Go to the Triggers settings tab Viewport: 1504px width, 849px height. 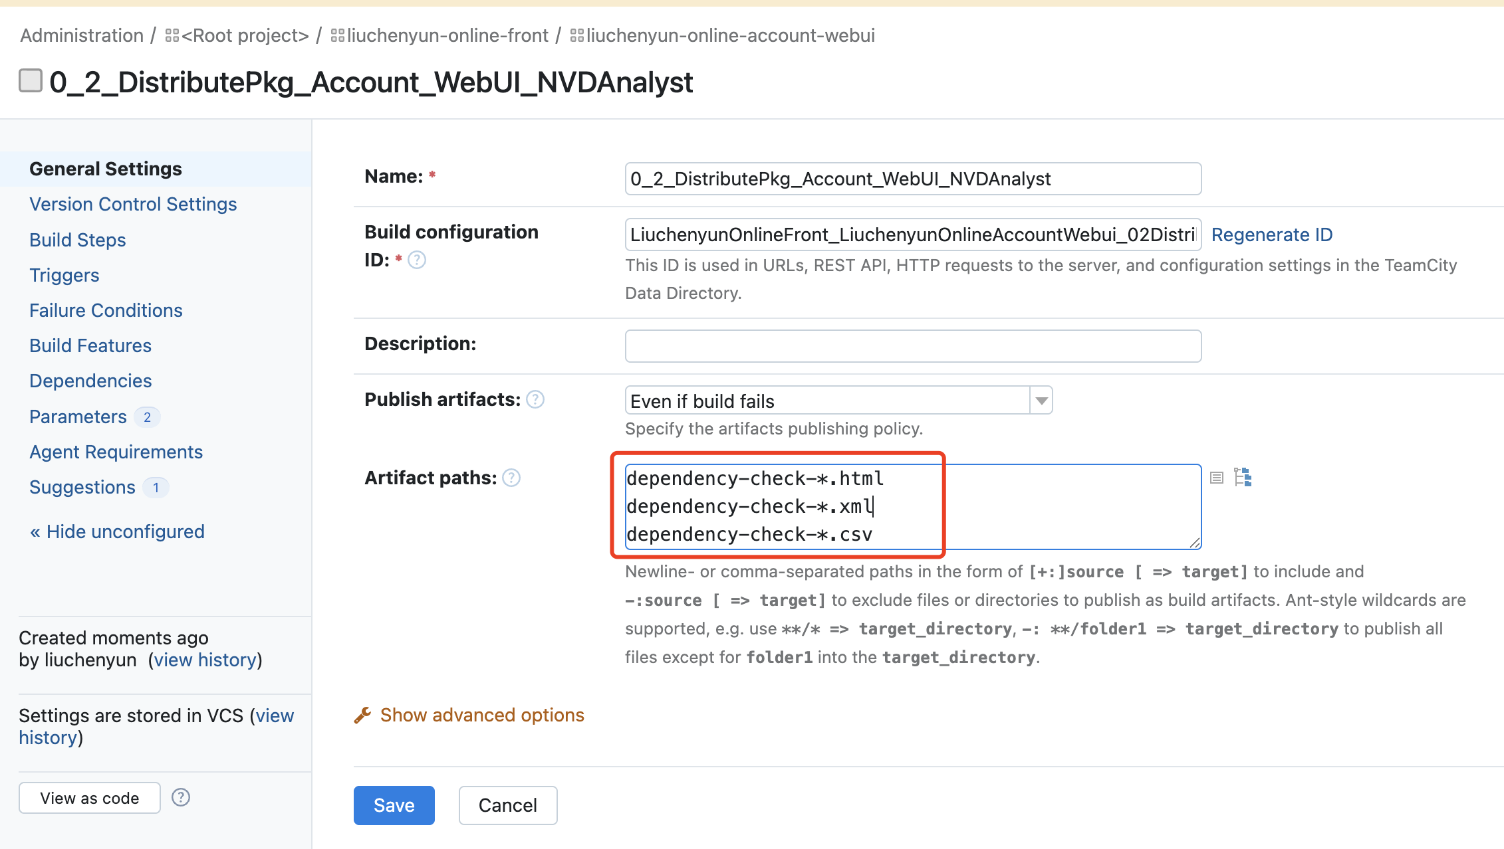click(x=64, y=275)
